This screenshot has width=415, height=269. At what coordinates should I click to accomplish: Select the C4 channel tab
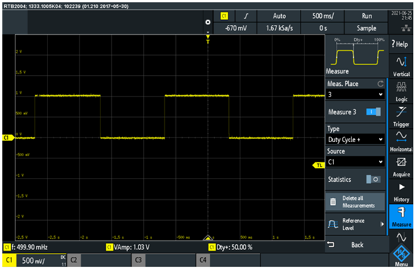coord(203,260)
